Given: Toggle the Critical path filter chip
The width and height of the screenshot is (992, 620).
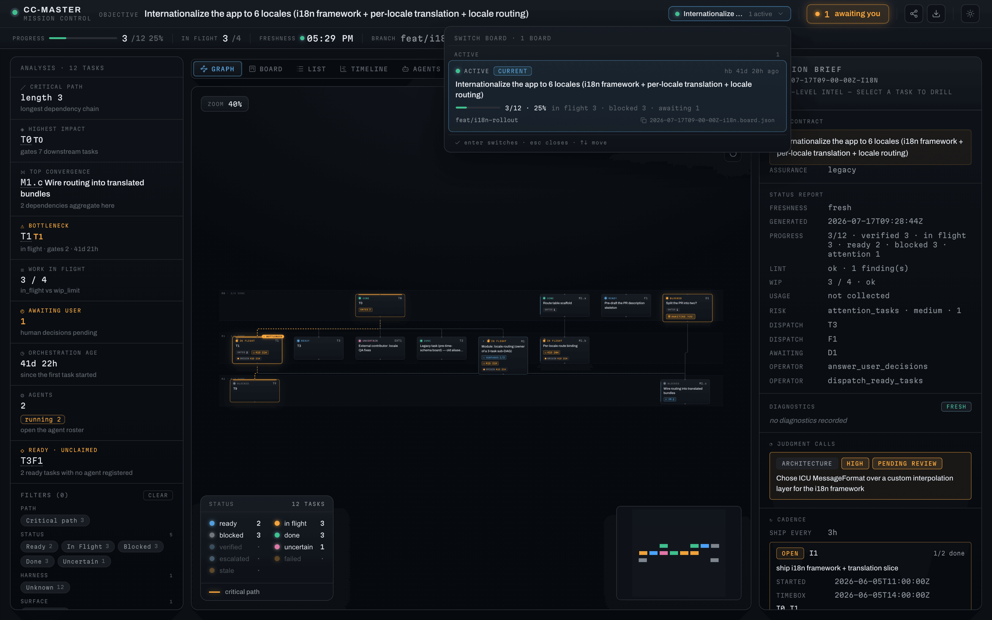Looking at the screenshot, I should pyautogui.click(x=55, y=520).
